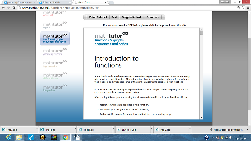Open the Text tab

[x=114, y=17]
